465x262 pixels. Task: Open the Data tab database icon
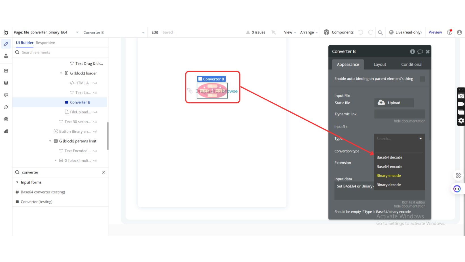[x=6, y=83]
